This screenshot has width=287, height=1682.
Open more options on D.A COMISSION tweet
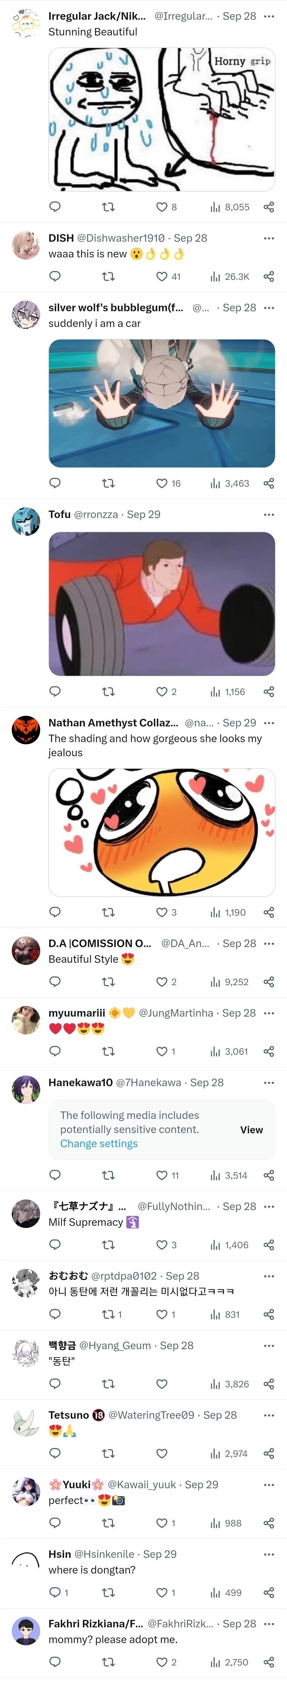(x=269, y=943)
